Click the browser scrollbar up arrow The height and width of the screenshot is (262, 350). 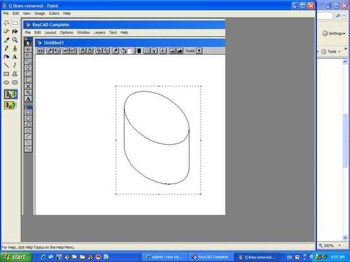pos(345,61)
